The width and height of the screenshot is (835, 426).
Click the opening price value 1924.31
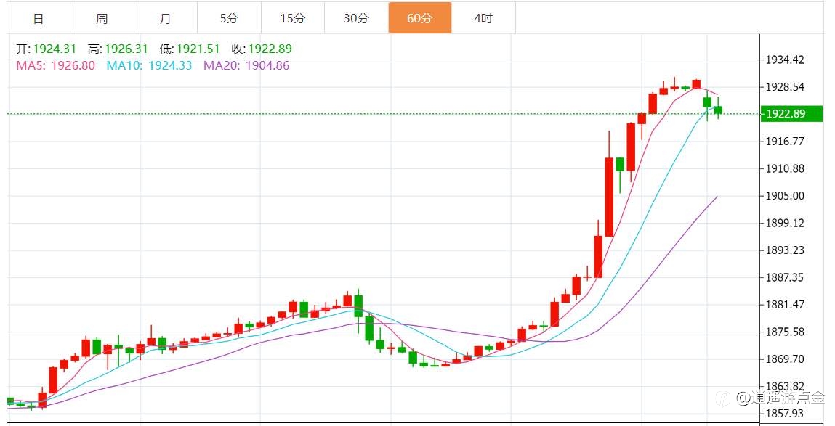55,49
